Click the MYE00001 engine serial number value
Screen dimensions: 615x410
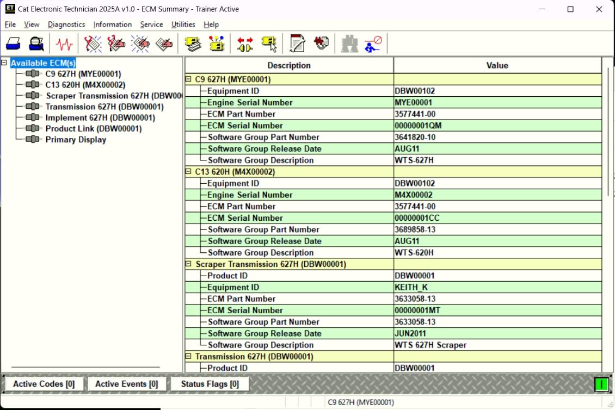point(414,103)
